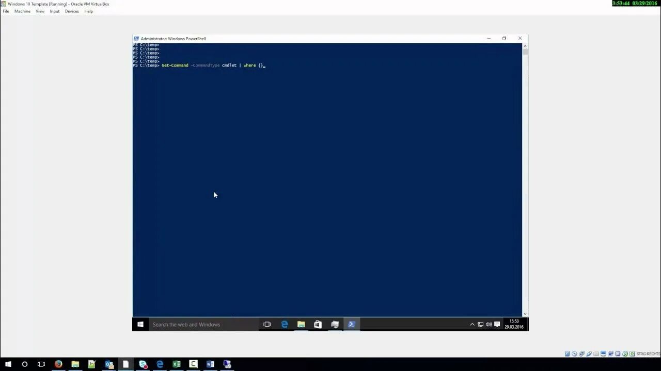Open Outlook on the host taskbar
This screenshot has width=661, height=371.
click(109, 364)
